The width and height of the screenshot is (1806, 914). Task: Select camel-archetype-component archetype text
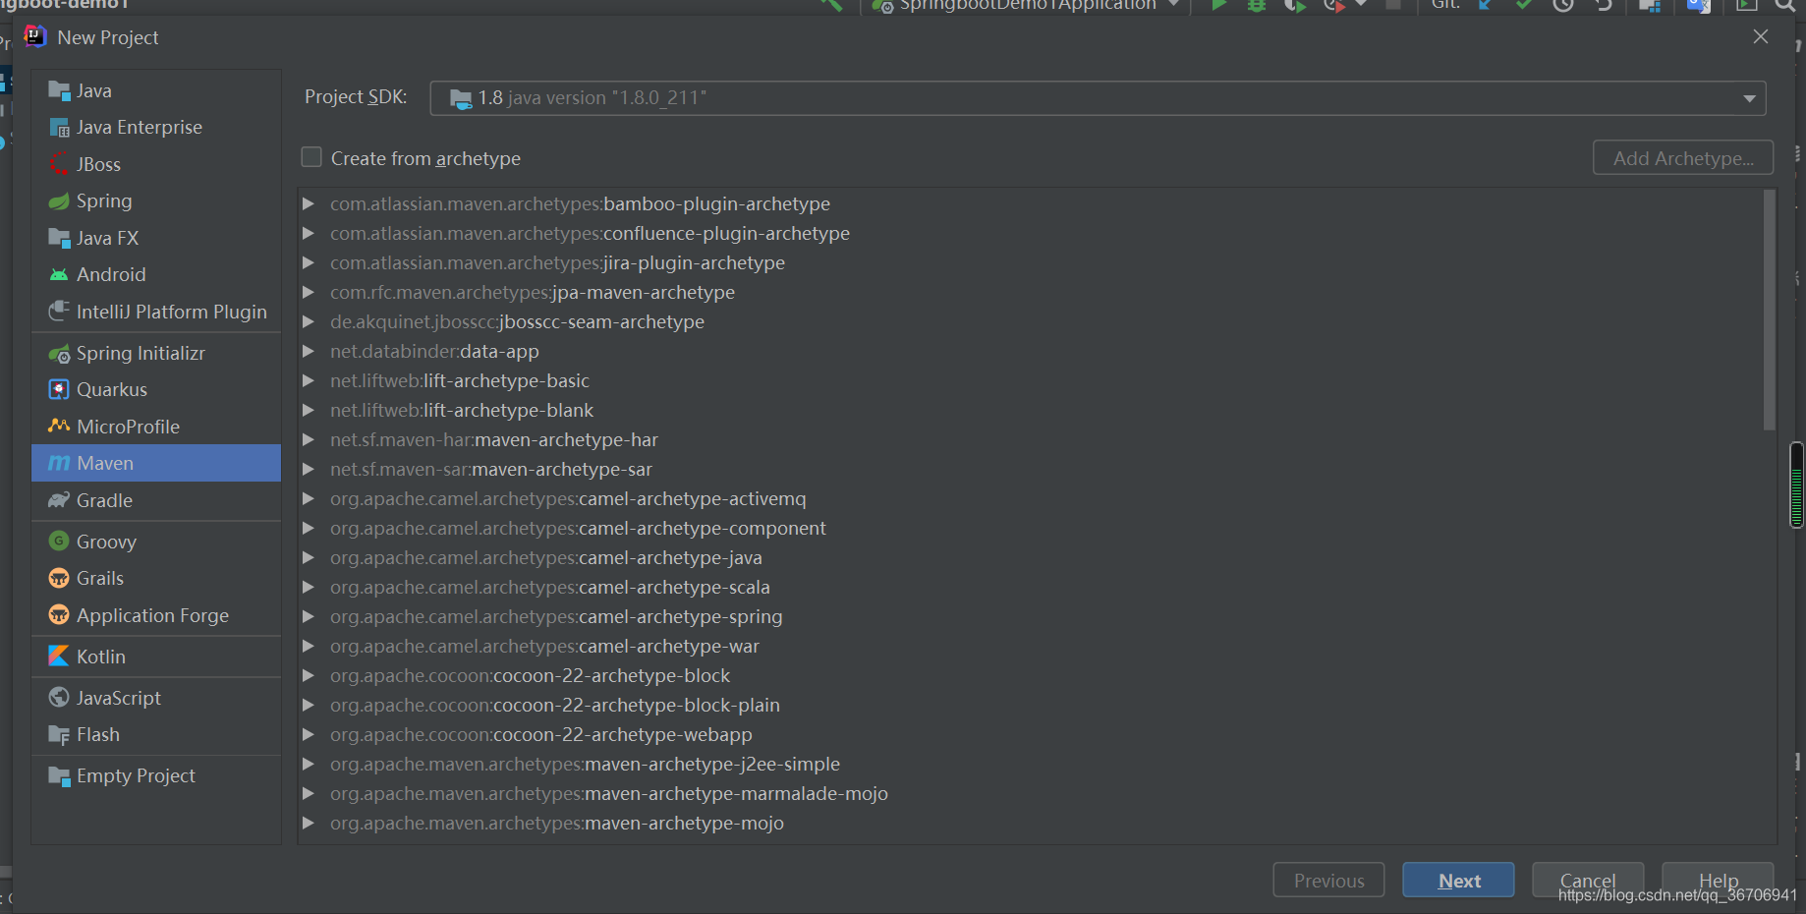pyautogui.click(x=703, y=529)
